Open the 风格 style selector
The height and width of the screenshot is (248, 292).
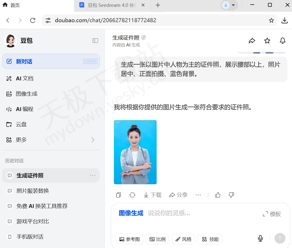(183, 239)
